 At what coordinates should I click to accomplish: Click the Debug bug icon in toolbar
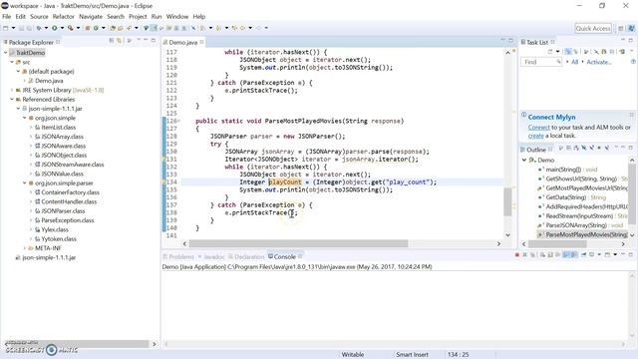39,28
